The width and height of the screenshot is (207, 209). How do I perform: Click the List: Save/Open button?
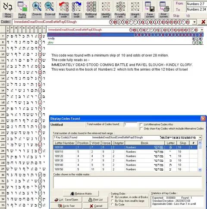[66, 200]
